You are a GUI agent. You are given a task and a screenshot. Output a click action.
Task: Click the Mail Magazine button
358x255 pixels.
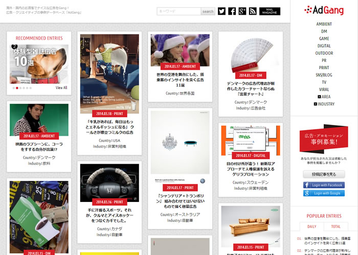coord(270,11)
